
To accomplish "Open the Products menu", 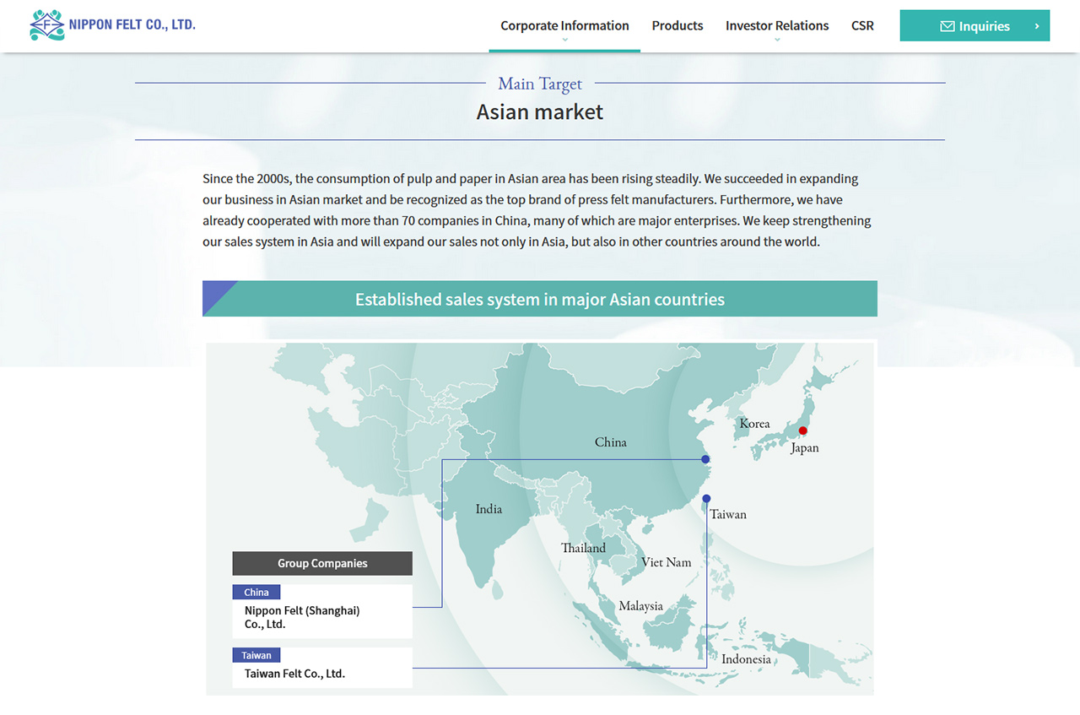I will pyautogui.click(x=678, y=26).
